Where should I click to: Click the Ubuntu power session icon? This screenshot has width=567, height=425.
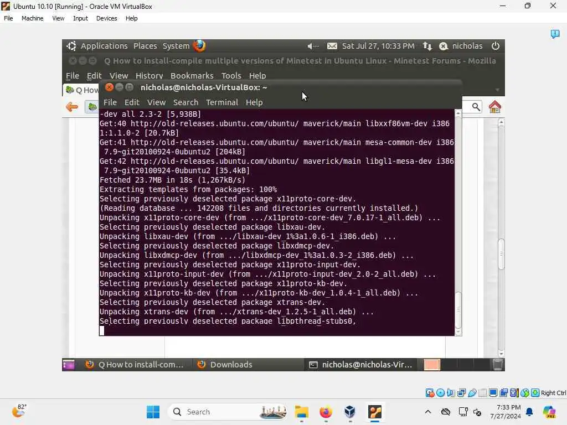[x=496, y=46]
